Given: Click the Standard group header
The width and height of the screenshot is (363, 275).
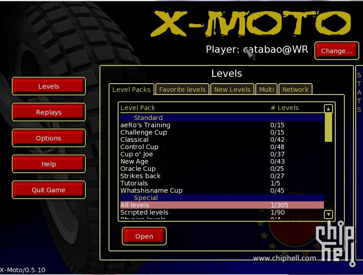Looking at the screenshot, I should click(222, 118).
